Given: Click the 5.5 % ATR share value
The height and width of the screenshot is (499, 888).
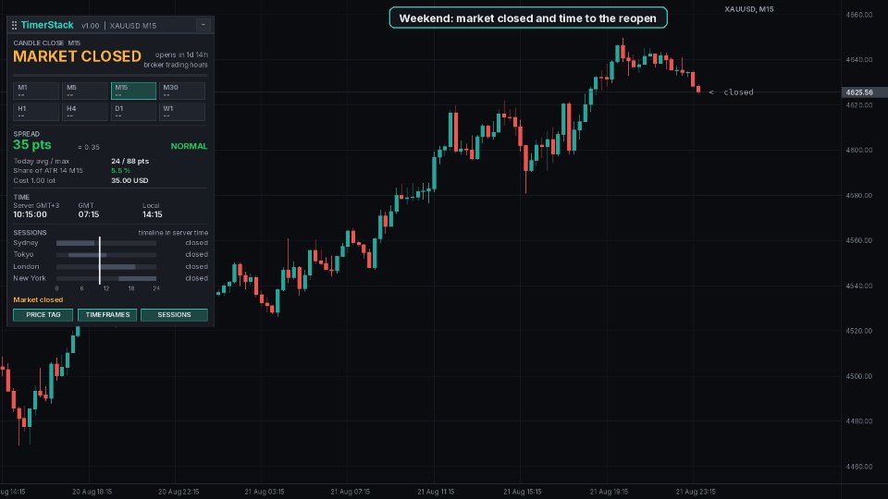Looking at the screenshot, I should pos(120,171).
